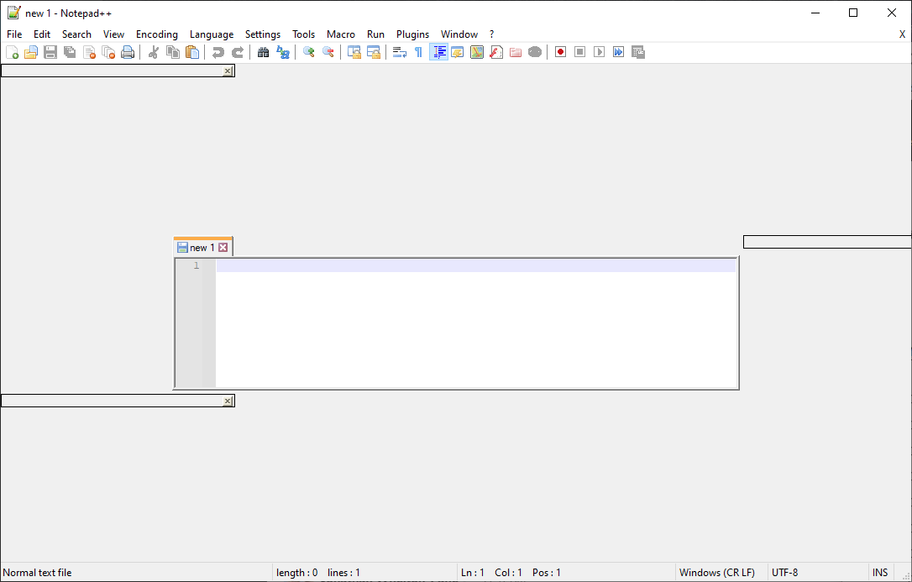Open the Window menu
Screen dimensions: 912x582
(x=459, y=34)
